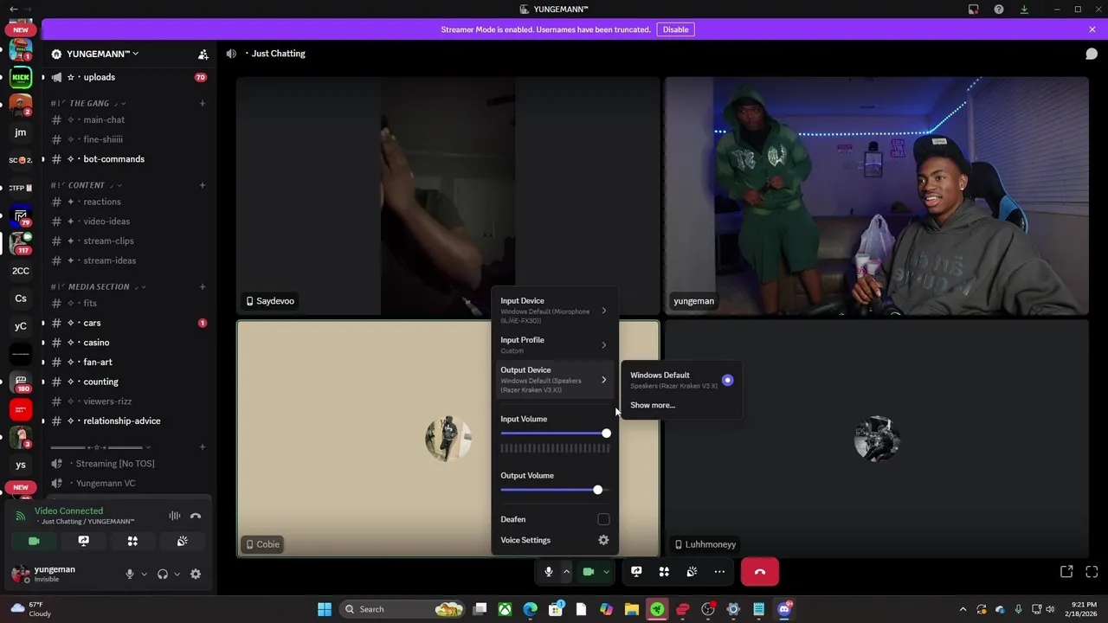
Task: Click Disable streamer mode button
Action: coord(675,29)
